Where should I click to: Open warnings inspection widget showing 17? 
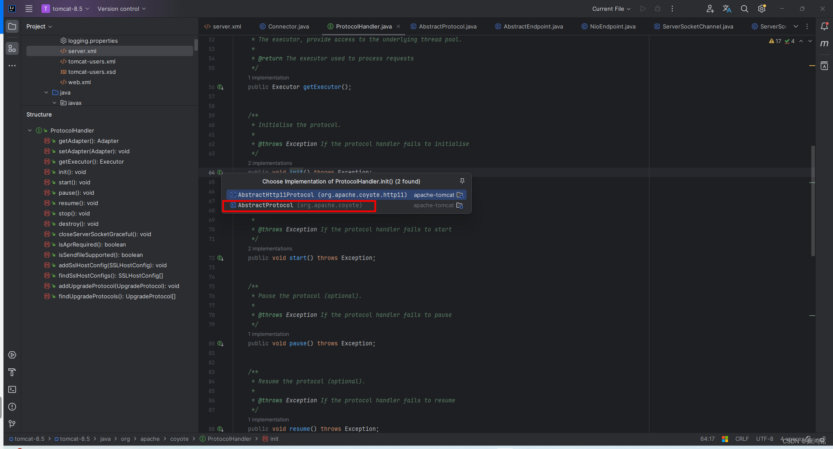coord(775,41)
